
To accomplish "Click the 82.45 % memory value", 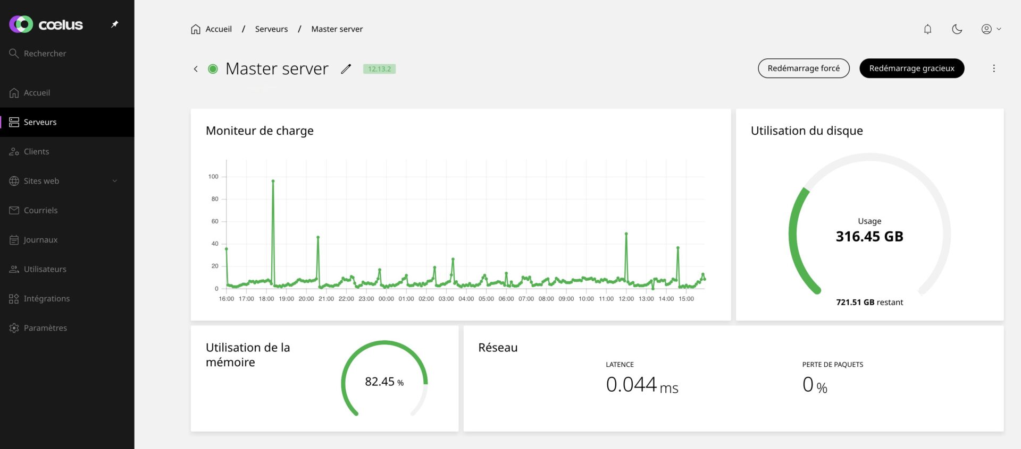I will (x=384, y=382).
